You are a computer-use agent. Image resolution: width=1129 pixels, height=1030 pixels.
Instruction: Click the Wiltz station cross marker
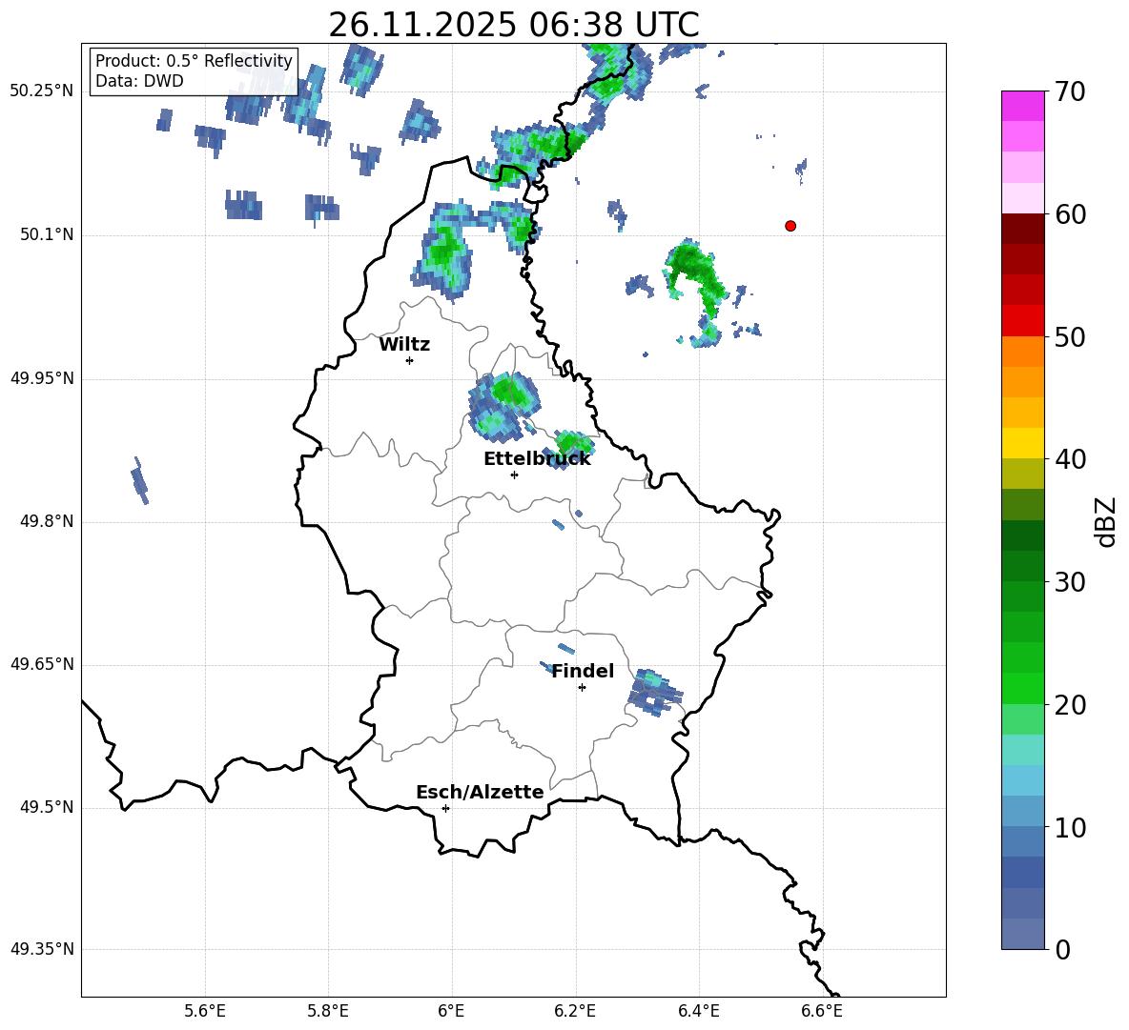409,360
